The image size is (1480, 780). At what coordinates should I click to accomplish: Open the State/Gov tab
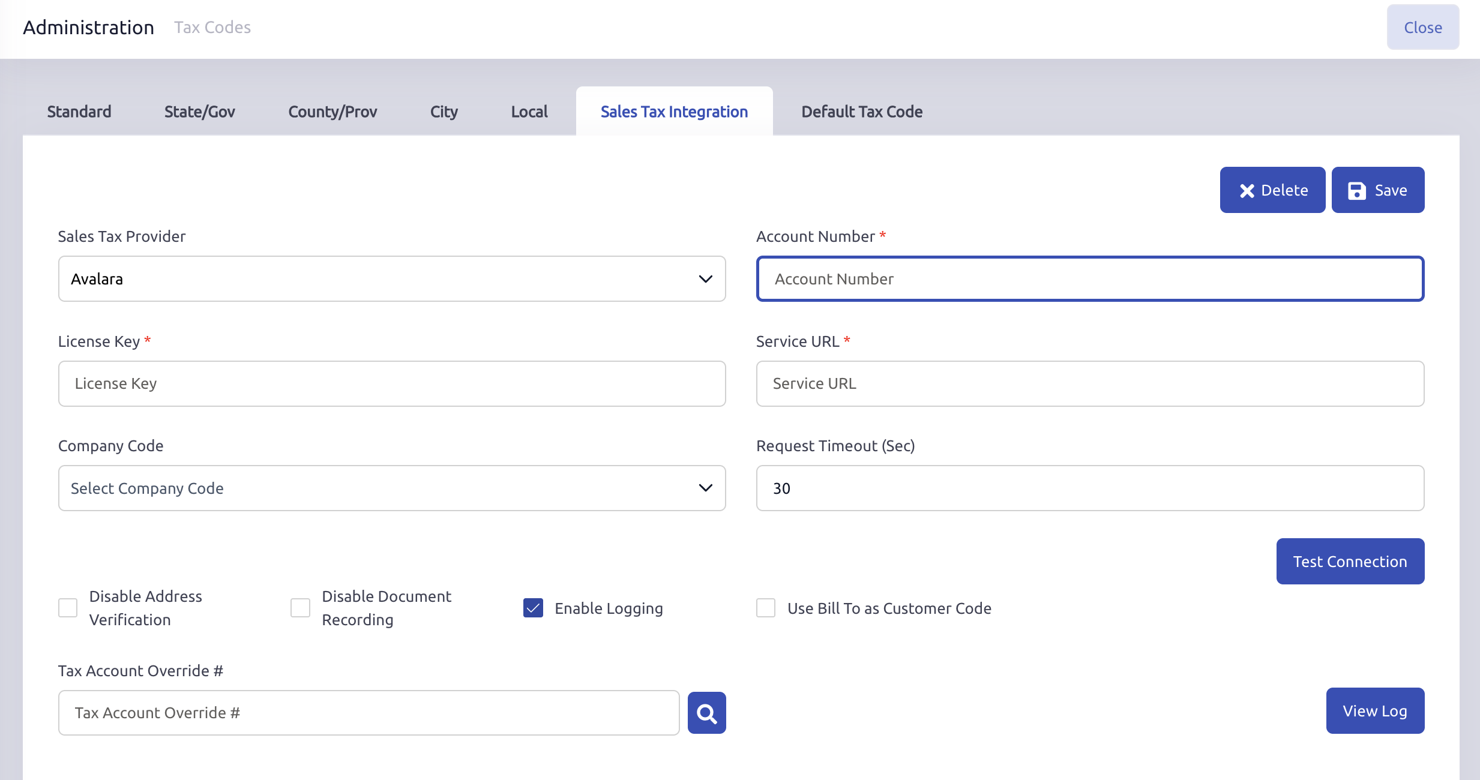pyautogui.click(x=199, y=112)
